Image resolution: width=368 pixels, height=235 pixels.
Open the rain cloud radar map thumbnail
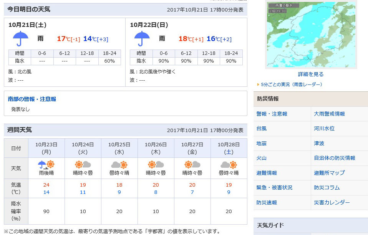(311, 35)
